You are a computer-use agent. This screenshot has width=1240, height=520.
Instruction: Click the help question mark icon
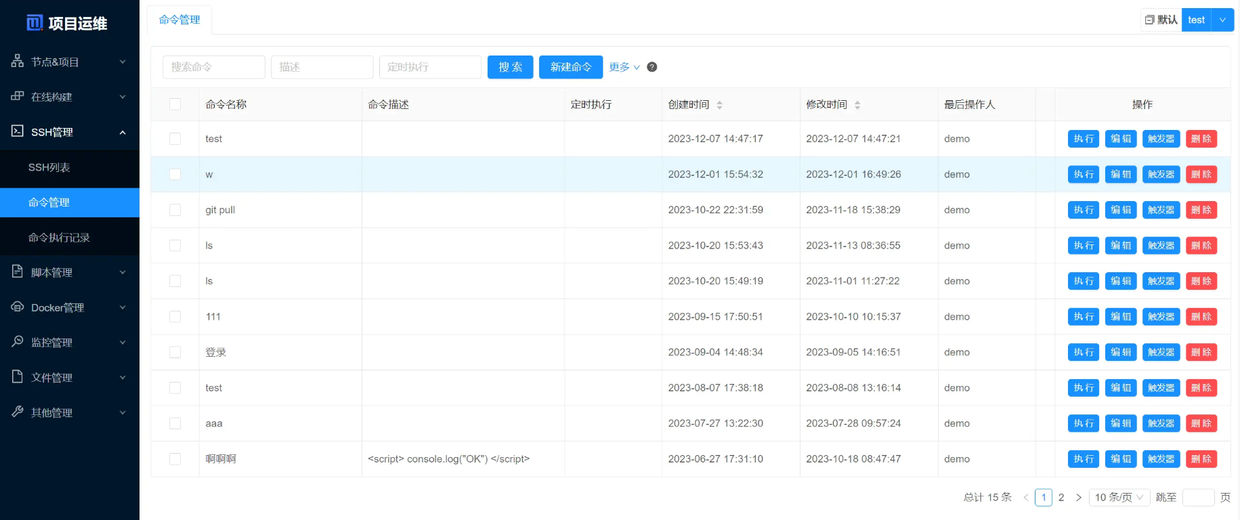(x=652, y=67)
